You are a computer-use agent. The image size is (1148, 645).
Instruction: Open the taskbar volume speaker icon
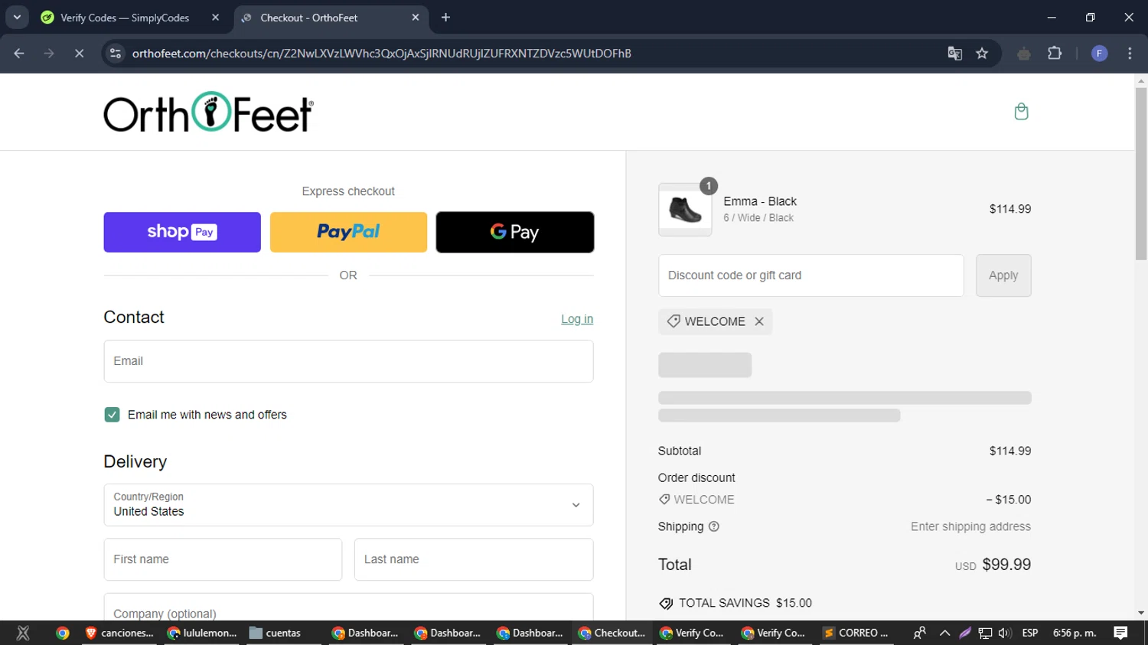click(x=1005, y=633)
